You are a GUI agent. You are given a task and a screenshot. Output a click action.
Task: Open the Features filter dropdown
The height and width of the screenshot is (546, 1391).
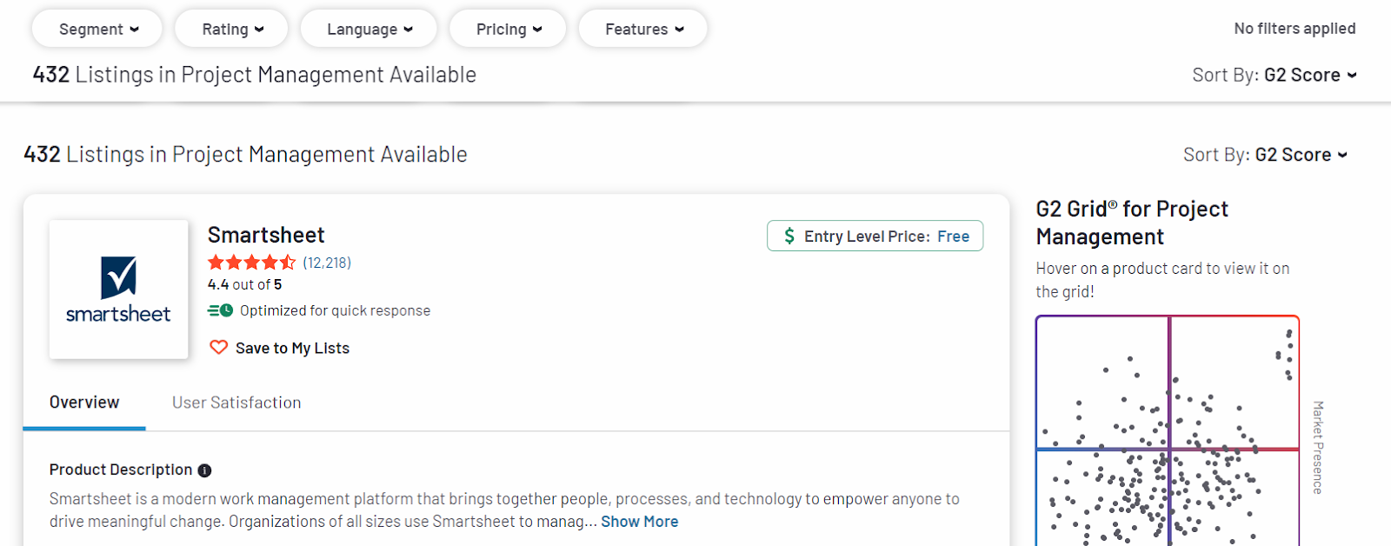642,28
